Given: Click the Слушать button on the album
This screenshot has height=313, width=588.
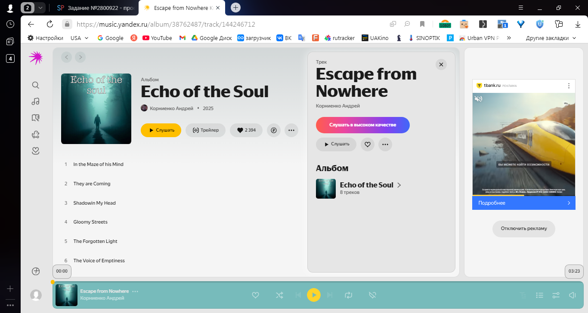Looking at the screenshot, I should pos(161,130).
